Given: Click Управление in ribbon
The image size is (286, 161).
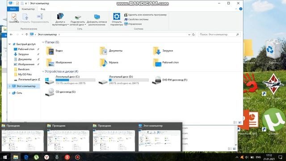Looking at the screenshot, I should (x=133, y=24).
